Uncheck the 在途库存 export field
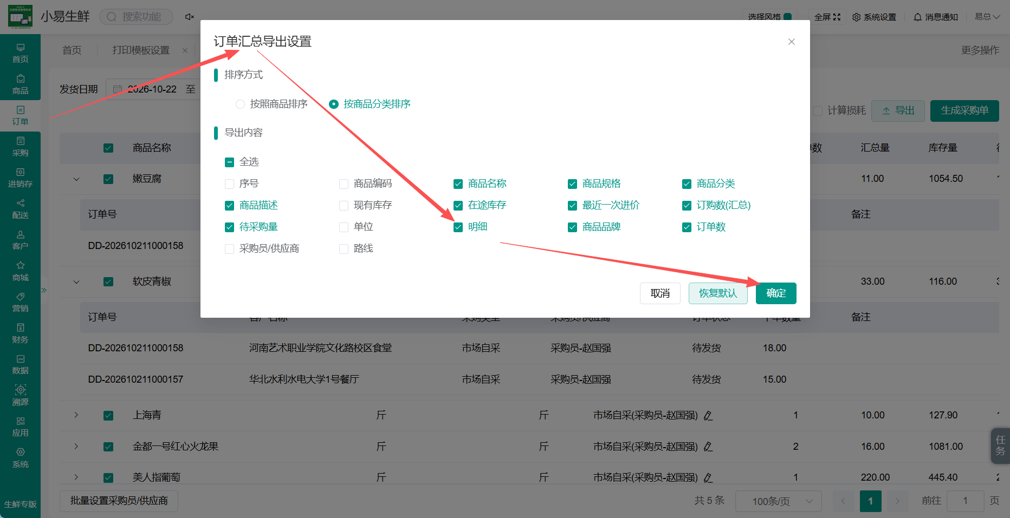The height and width of the screenshot is (518, 1010). click(458, 206)
